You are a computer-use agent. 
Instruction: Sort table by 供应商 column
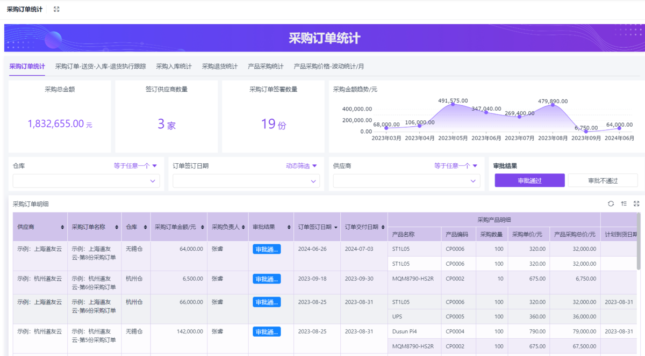click(x=63, y=227)
